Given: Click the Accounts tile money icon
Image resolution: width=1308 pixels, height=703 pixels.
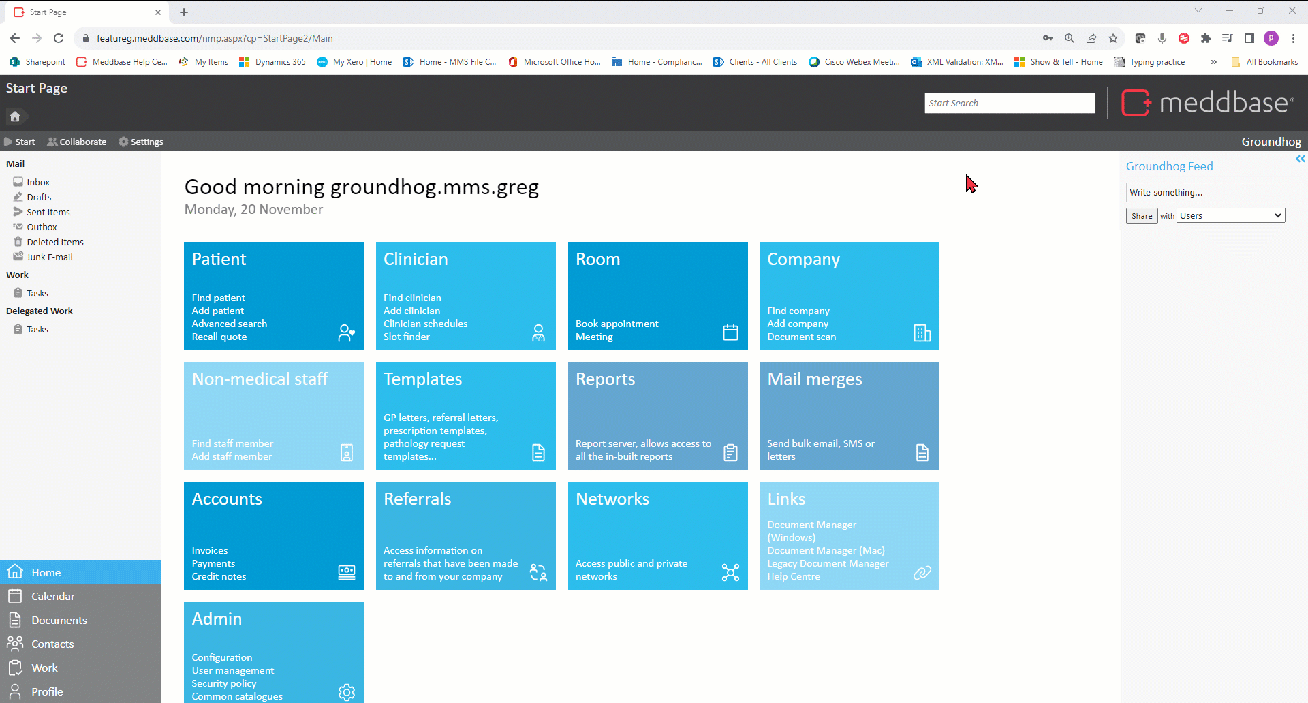Looking at the screenshot, I should pos(346,572).
